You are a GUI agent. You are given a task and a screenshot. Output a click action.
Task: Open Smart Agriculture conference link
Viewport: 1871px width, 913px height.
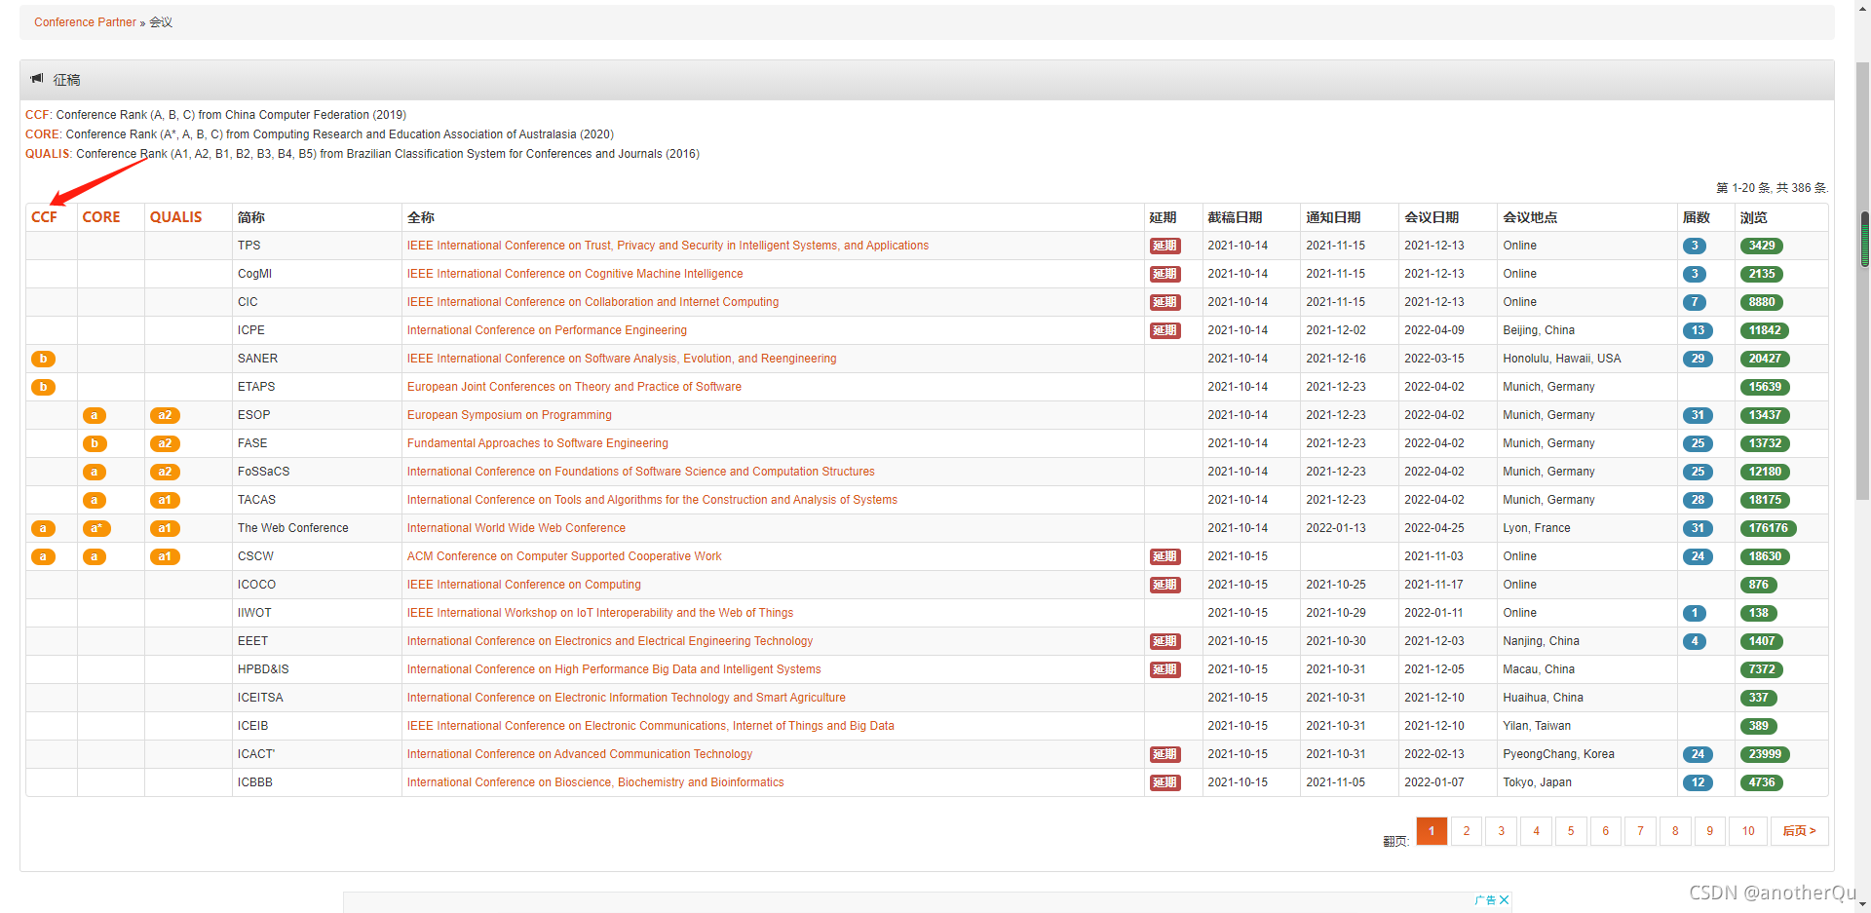click(627, 698)
